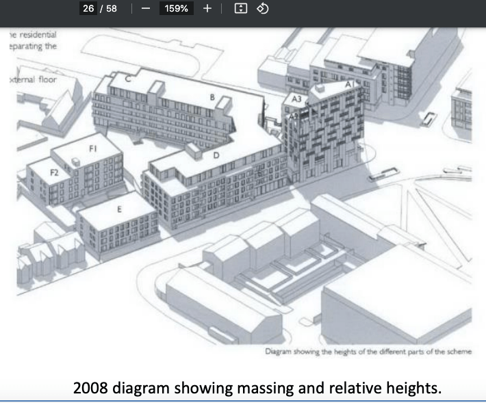Screen dimensions: 486x403
Task: Select the 159% zoom level field
Action: click(x=176, y=9)
